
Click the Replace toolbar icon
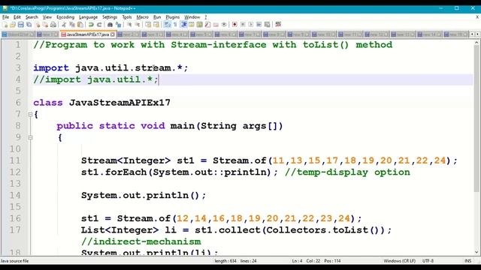click(119, 25)
